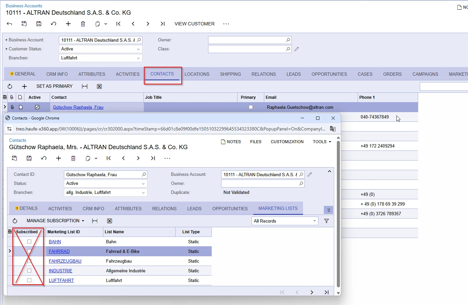Viewport: 468px width, 305px height.
Task: Open Gütschow Raphaela, Frau contact link
Action: tap(78, 107)
